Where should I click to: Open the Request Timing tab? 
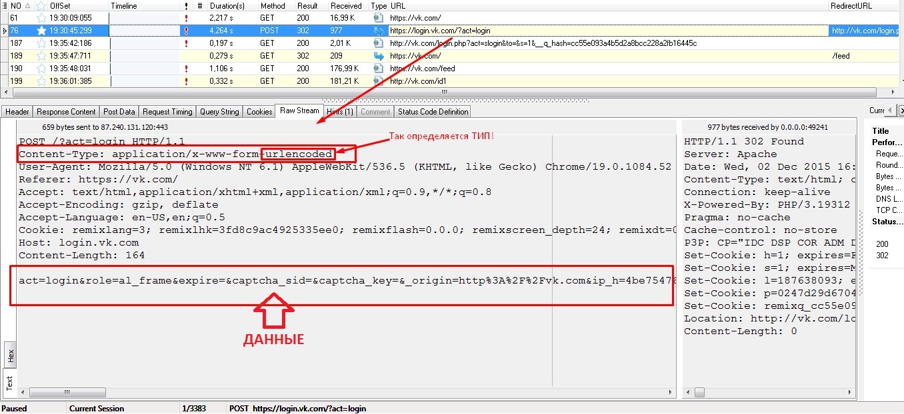(x=167, y=112)
